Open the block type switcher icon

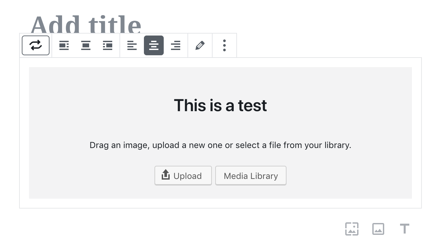tap(36, 45)
